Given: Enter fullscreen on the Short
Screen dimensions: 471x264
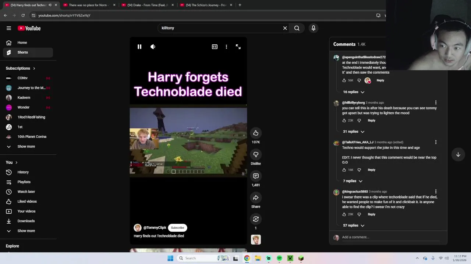Looking at the screenshot, I should (x=238, y=47).
